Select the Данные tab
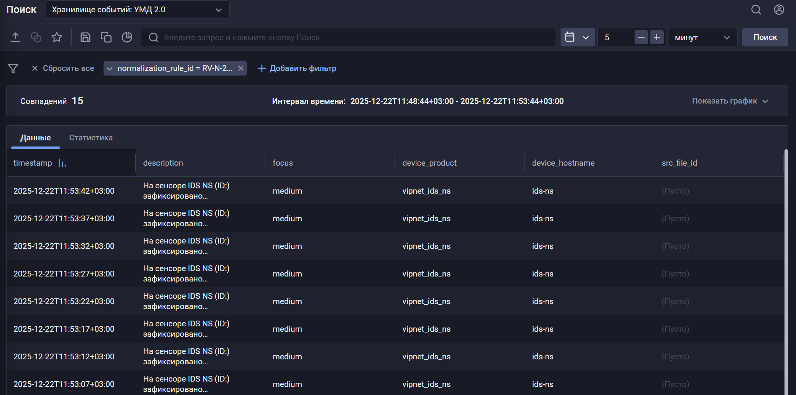Image resolution: width=796 pixels, height=395 pixels. click(36, 138)
